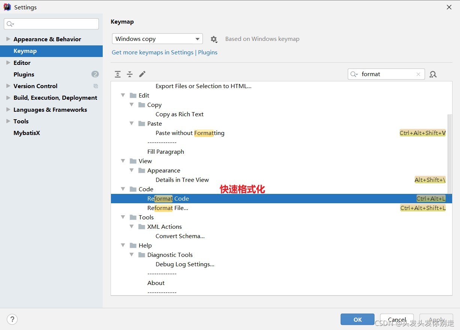Screen dimensions: 460x330
Task: Click the IntelliJ logo in title bar
Action: (x=7, y=7)
